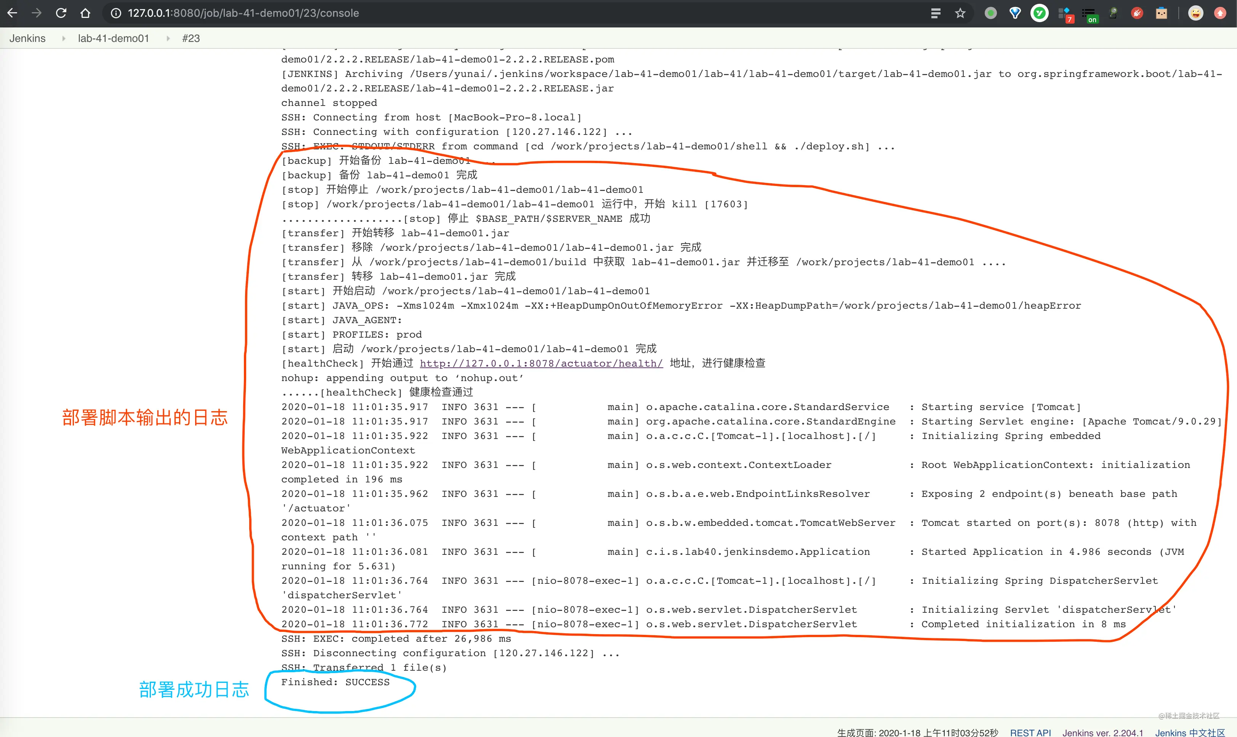Click the browser forward arrow

(x=37, y=13)
